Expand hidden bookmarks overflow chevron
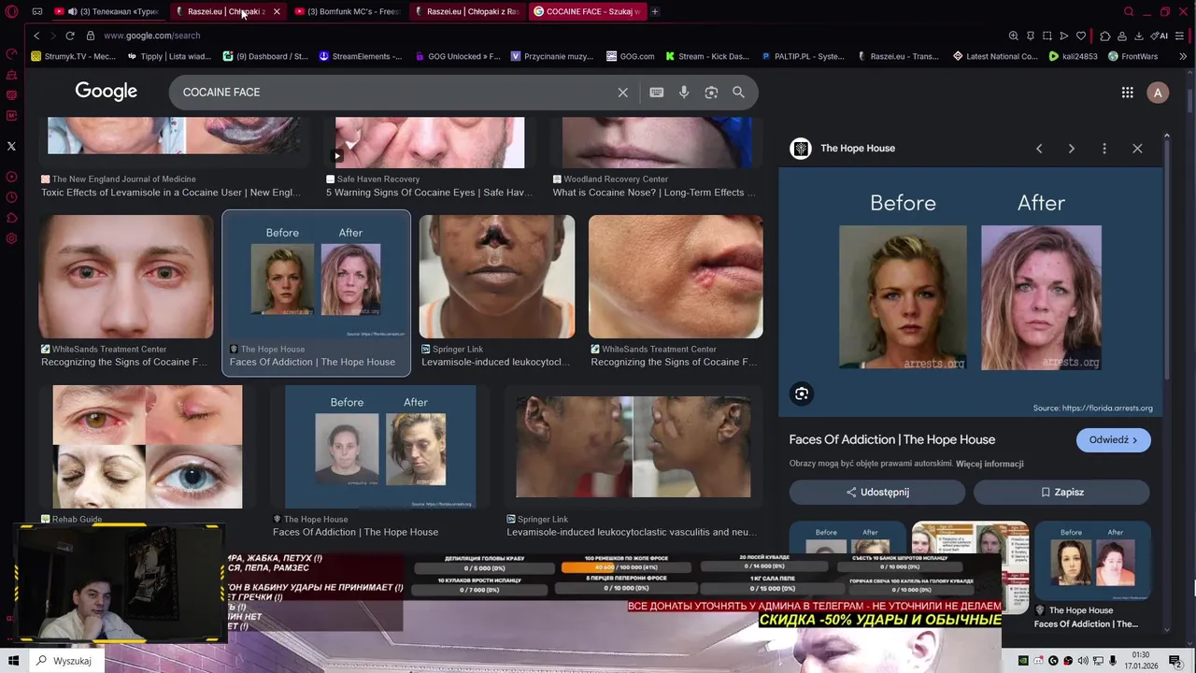This screenshot has width=1196, height=673. (x=1183, y=56)
